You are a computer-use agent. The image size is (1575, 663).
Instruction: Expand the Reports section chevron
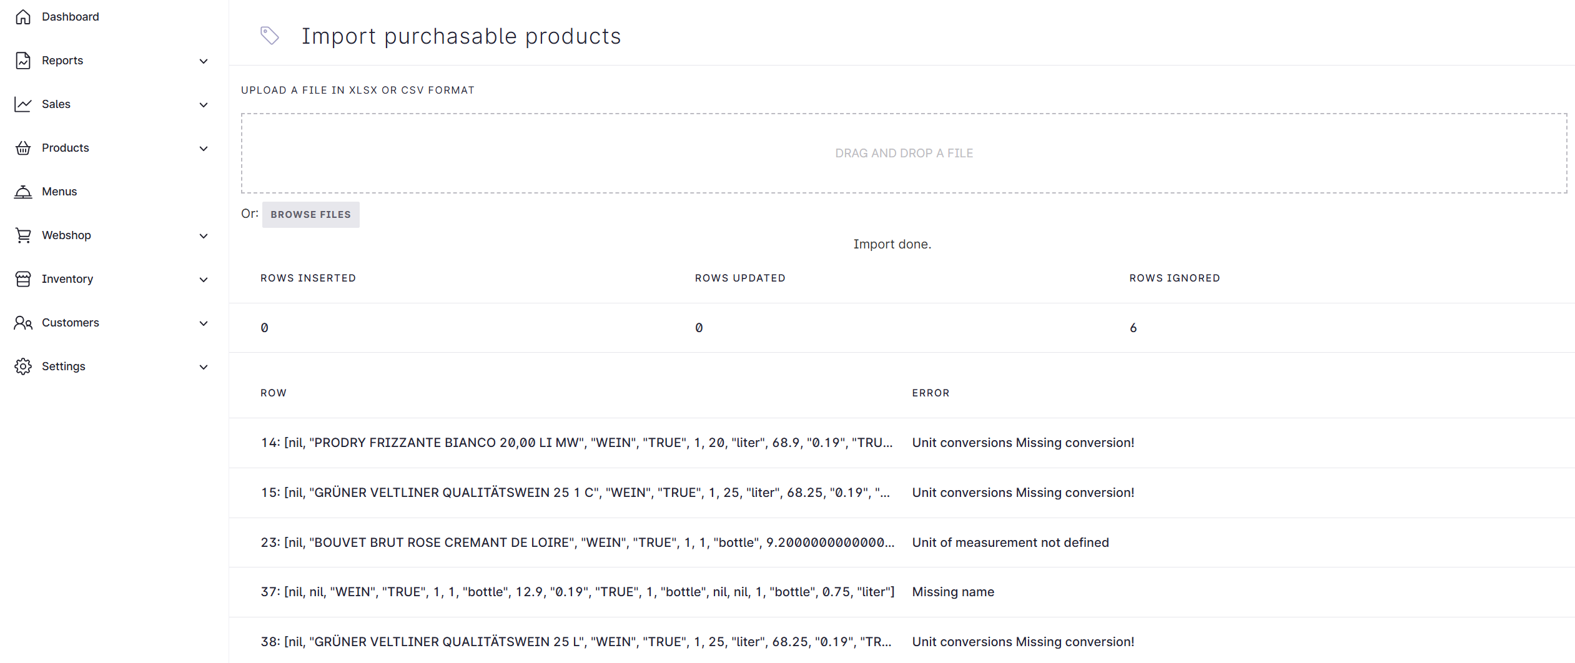[x=204, y=61]
